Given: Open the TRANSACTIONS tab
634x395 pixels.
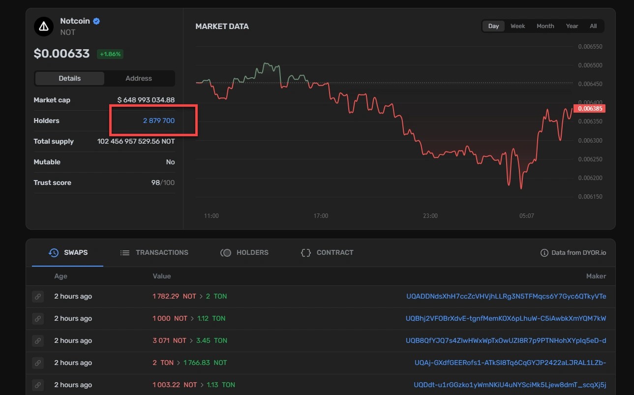Looking at the screenshot, I should [154, 252].
